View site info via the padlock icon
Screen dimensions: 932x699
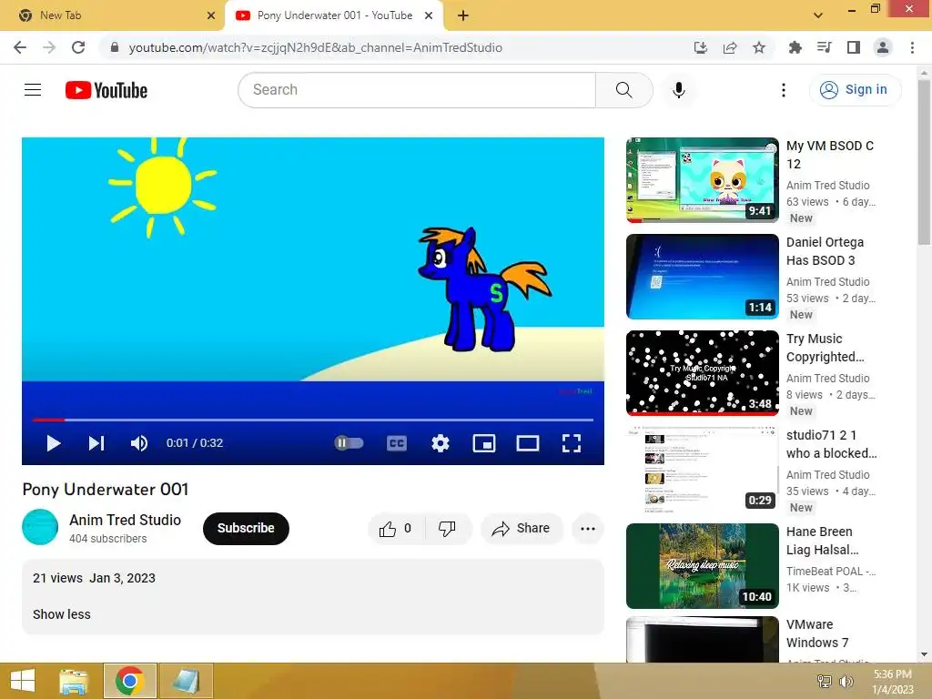pos(115,47)
